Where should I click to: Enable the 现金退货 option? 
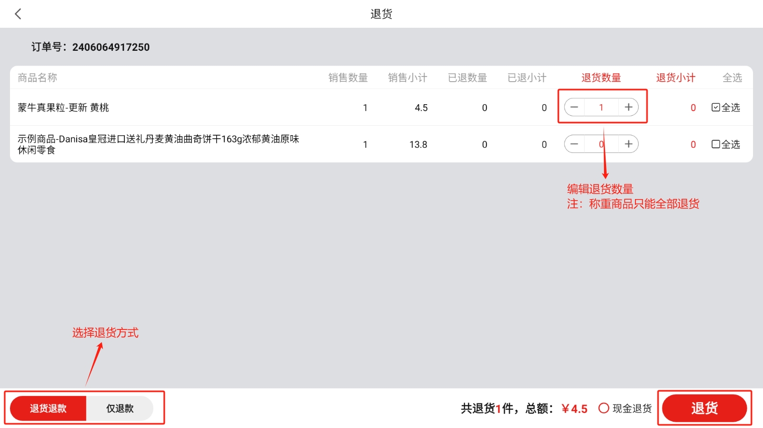click(x=603, y=408)
